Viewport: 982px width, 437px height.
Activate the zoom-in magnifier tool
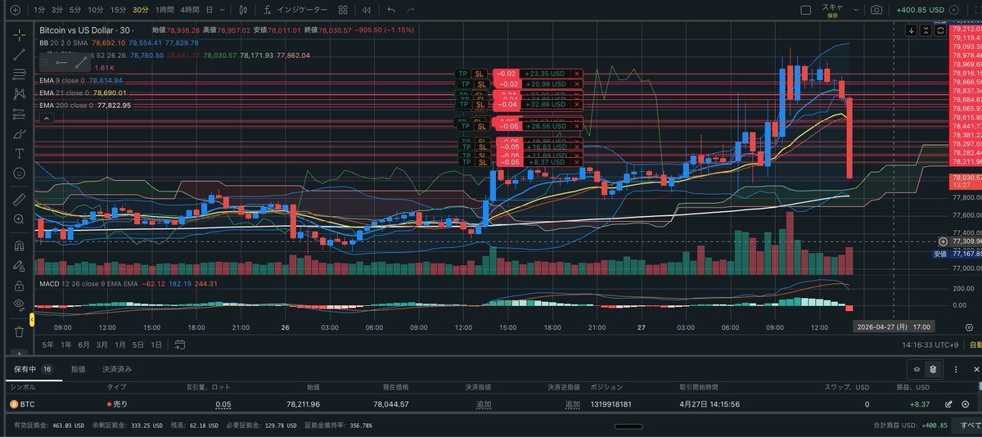point(19,219)
